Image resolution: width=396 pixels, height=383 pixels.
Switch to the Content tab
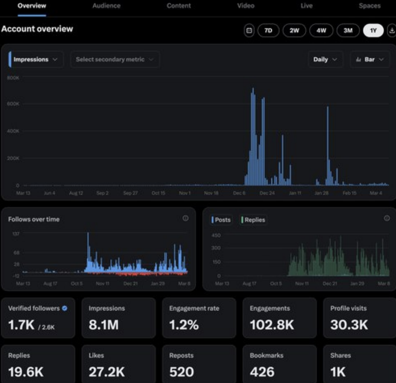[178, 6]
